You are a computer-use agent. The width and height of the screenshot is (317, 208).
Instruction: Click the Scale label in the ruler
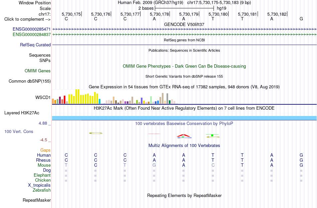(45, 8)
